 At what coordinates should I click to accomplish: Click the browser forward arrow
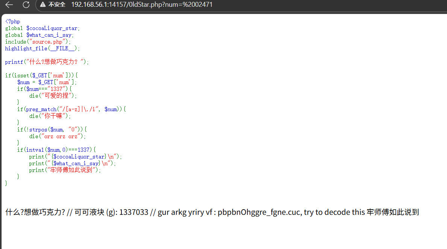17,5
